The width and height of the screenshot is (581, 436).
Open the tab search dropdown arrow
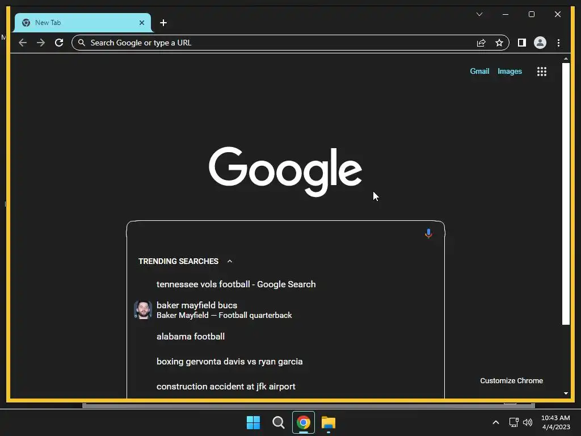(479, 14)
